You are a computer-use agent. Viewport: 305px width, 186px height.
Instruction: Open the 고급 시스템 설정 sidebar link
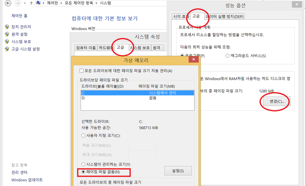(26, 49)
